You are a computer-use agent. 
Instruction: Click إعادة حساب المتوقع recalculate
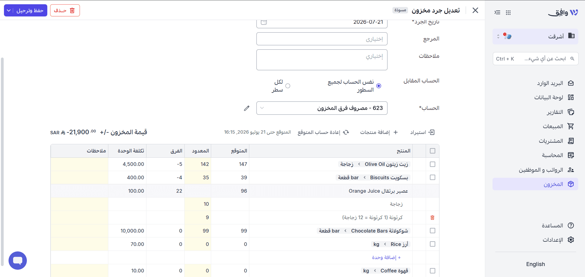(323, 132)
